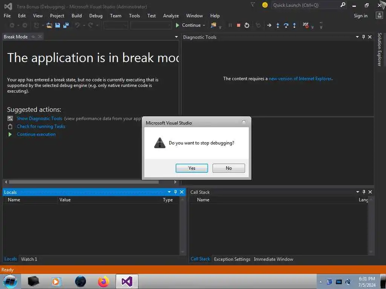Screen dimensions: 386x289
Task: Click the No button in the dialog
Action: pyautogui.click(x=229, y=168)
